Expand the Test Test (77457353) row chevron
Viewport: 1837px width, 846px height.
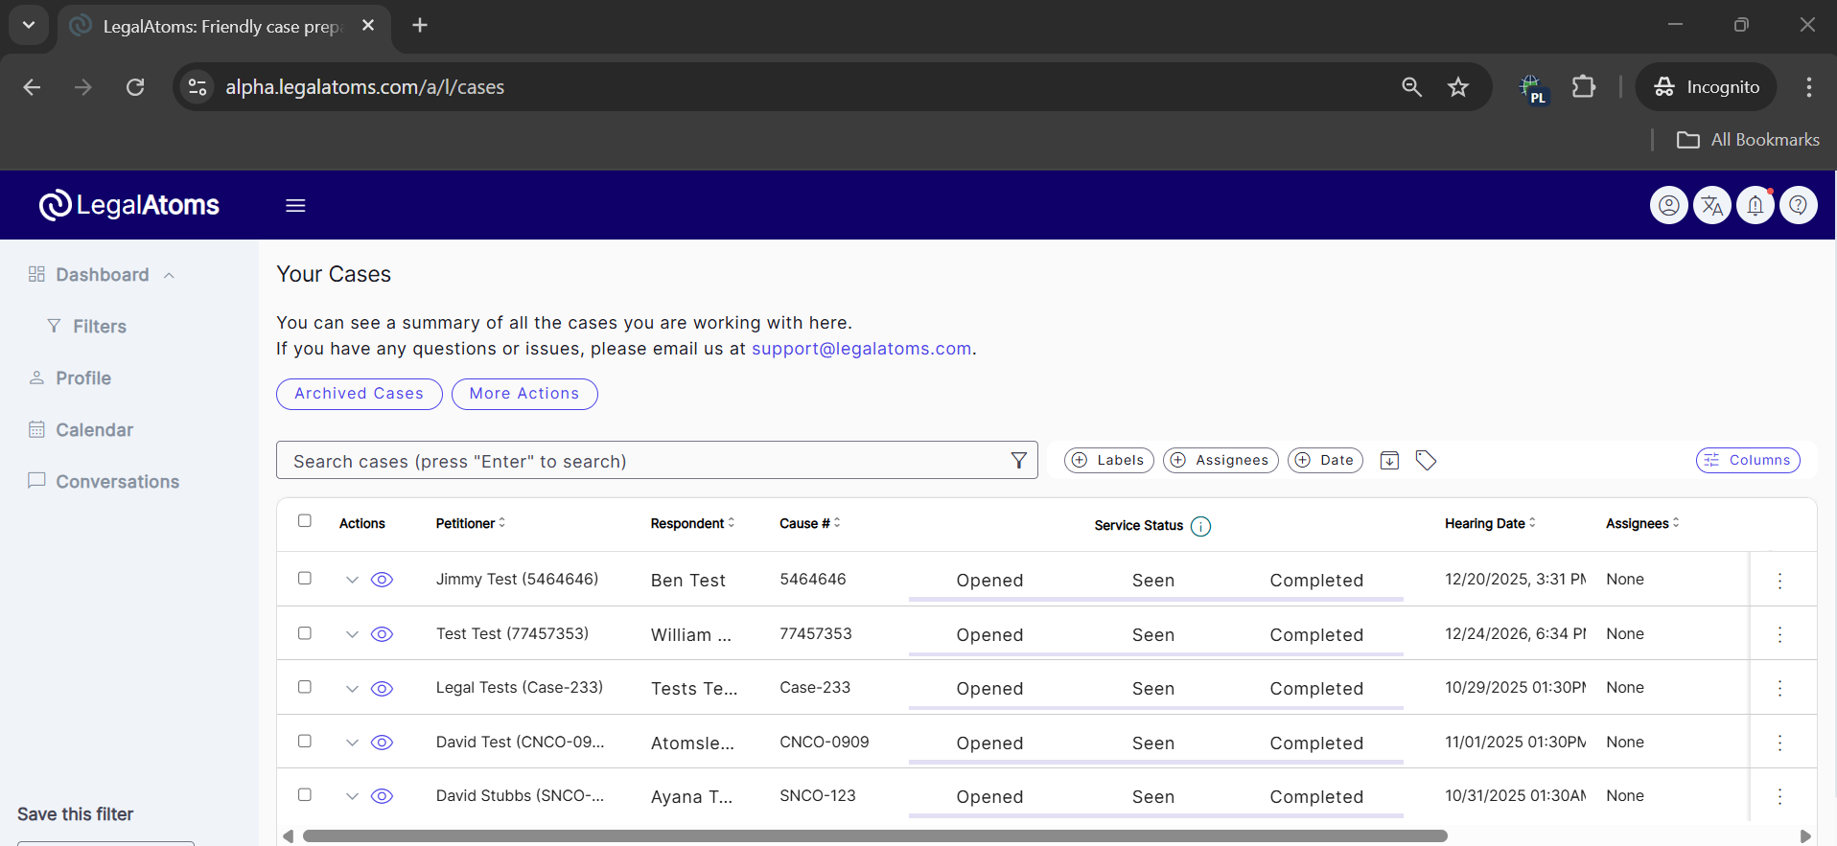tap(352, 634)
